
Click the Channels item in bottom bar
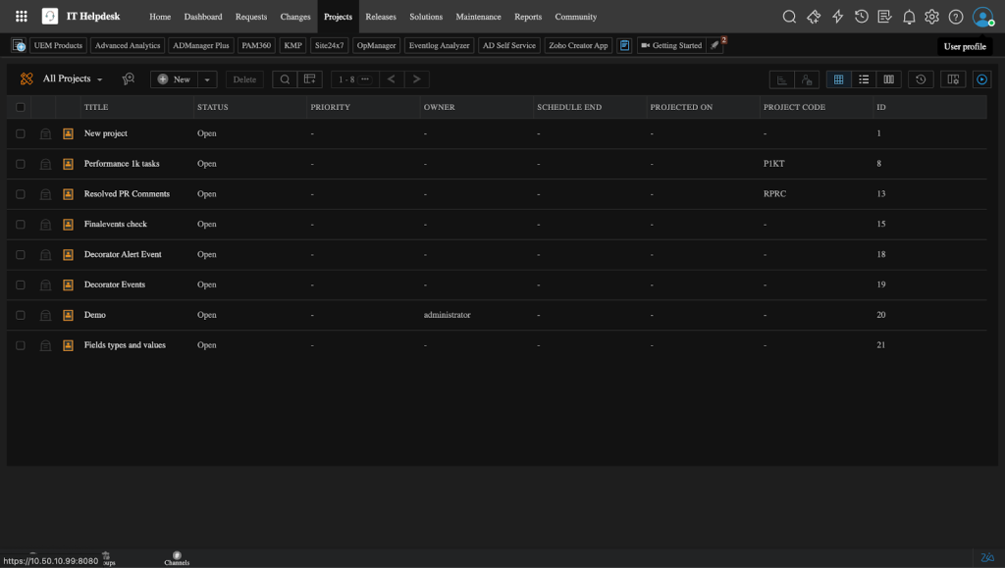177,558
